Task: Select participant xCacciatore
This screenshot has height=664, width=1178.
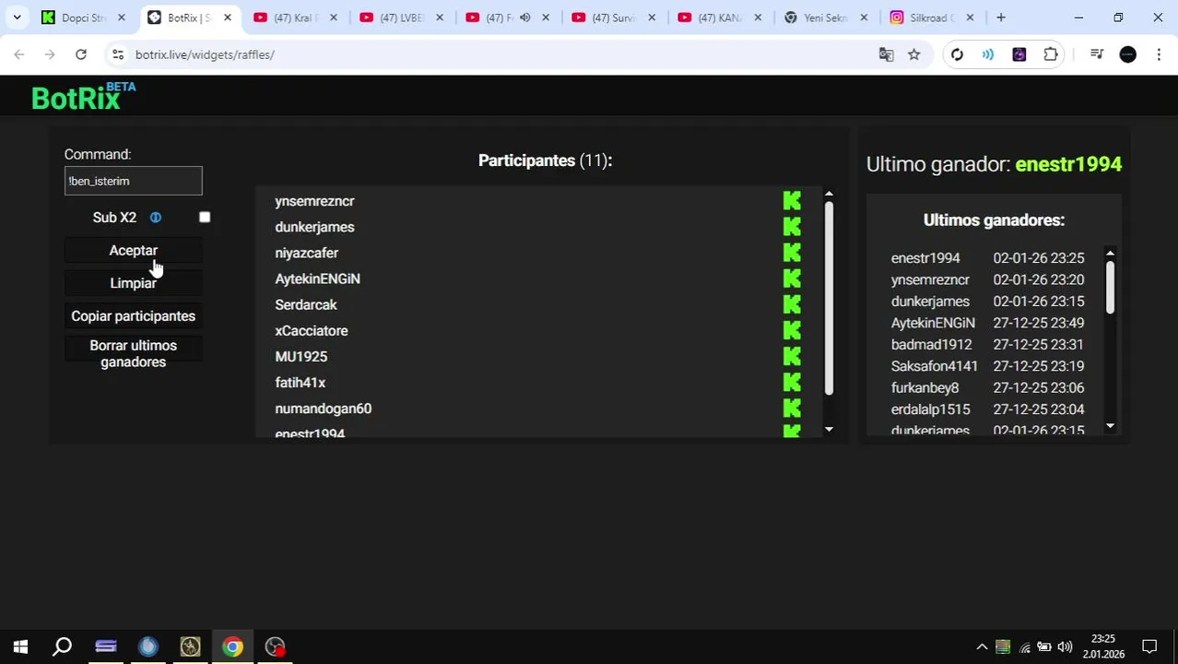Action: click(311, 330)
